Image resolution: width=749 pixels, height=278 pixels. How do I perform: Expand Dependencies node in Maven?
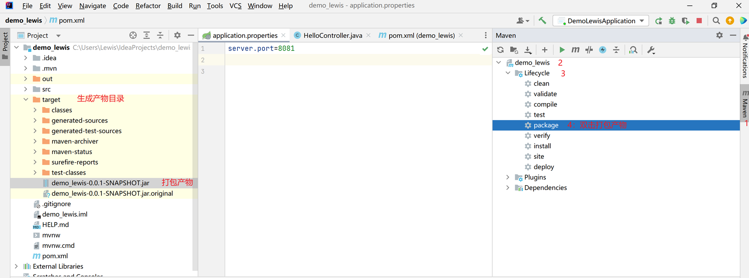[x=508, y=188]
